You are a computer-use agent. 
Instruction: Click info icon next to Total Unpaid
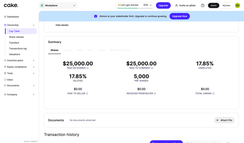point(213,94)
